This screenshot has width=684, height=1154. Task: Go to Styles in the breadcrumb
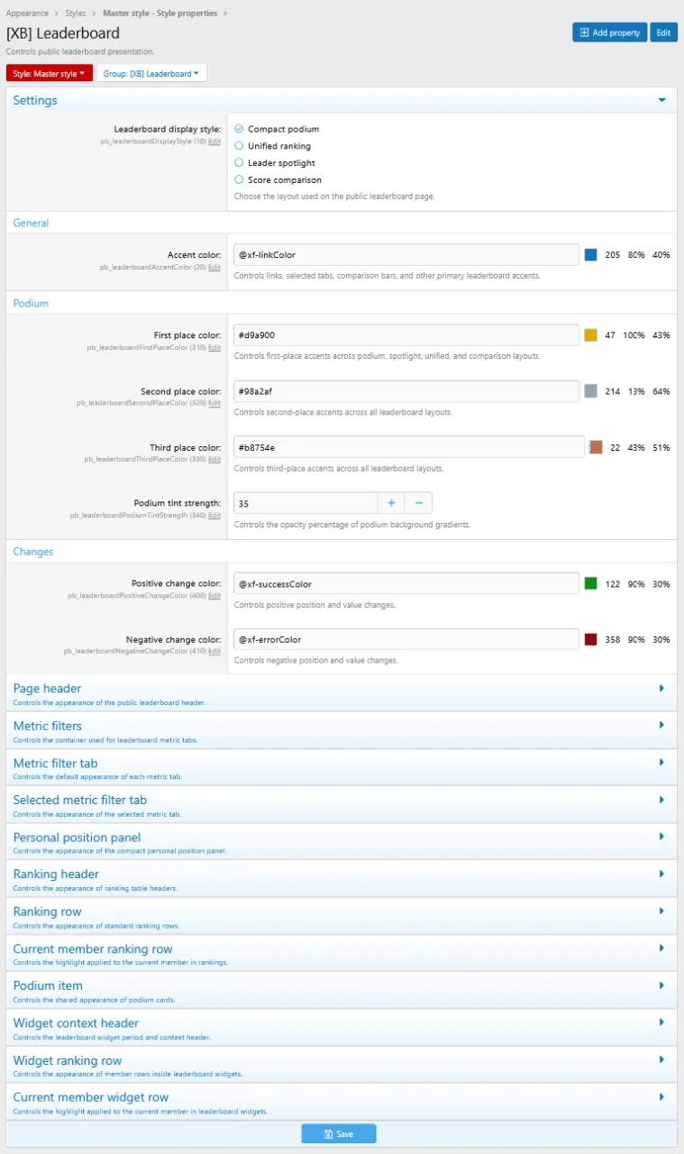pyautogui.click(x=76, y=14)
